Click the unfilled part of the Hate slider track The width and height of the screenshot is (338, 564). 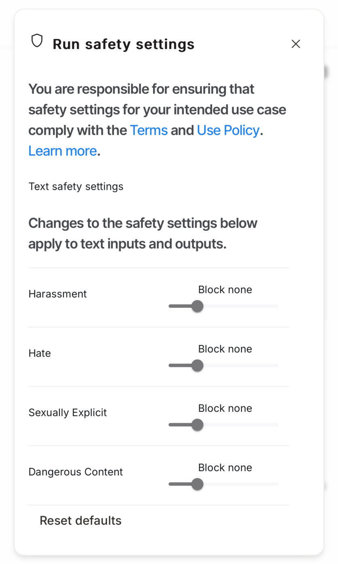pyautogui.click(x=241, y=365)
